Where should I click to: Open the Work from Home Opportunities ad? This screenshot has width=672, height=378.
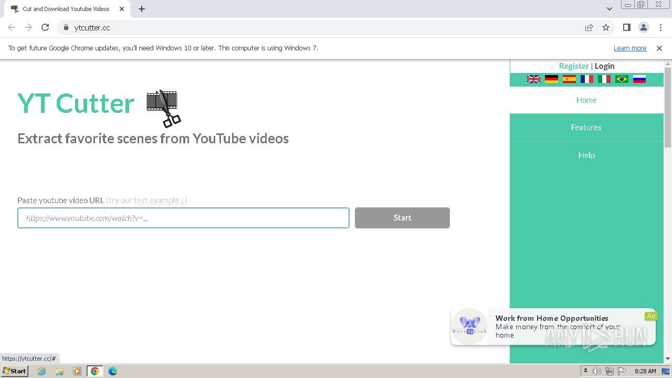pyautogui.click(x=553, y=327)
